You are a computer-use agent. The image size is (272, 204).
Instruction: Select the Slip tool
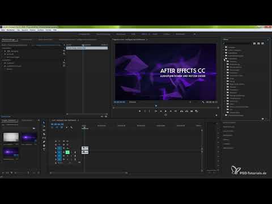44,138
